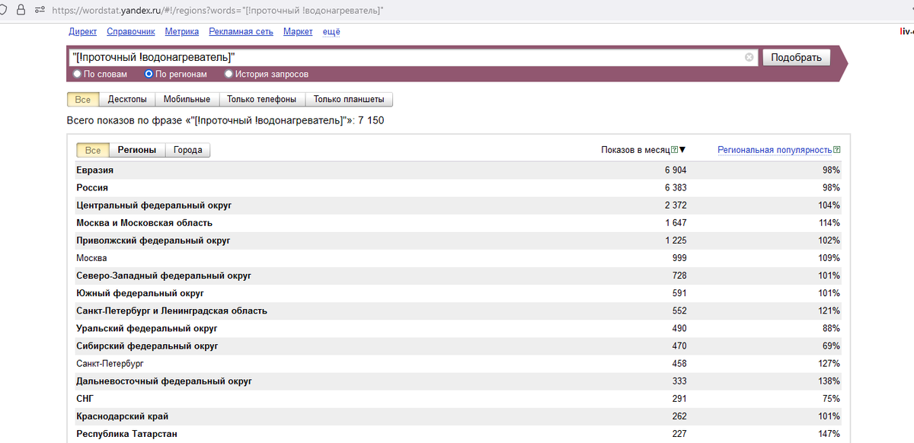Viewport: 914px width, 443px height.
Task: Click the Краснодарский край row
Action: coord(459,416)
